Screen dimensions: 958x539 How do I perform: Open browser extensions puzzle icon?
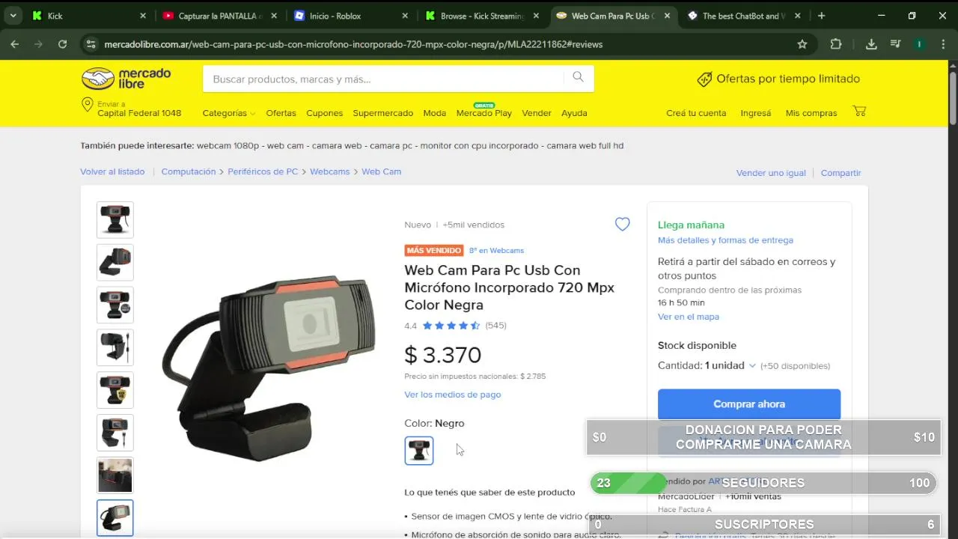(836, 44)
